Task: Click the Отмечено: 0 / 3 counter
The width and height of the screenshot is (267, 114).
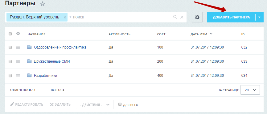Action: (x=23, y=90)
